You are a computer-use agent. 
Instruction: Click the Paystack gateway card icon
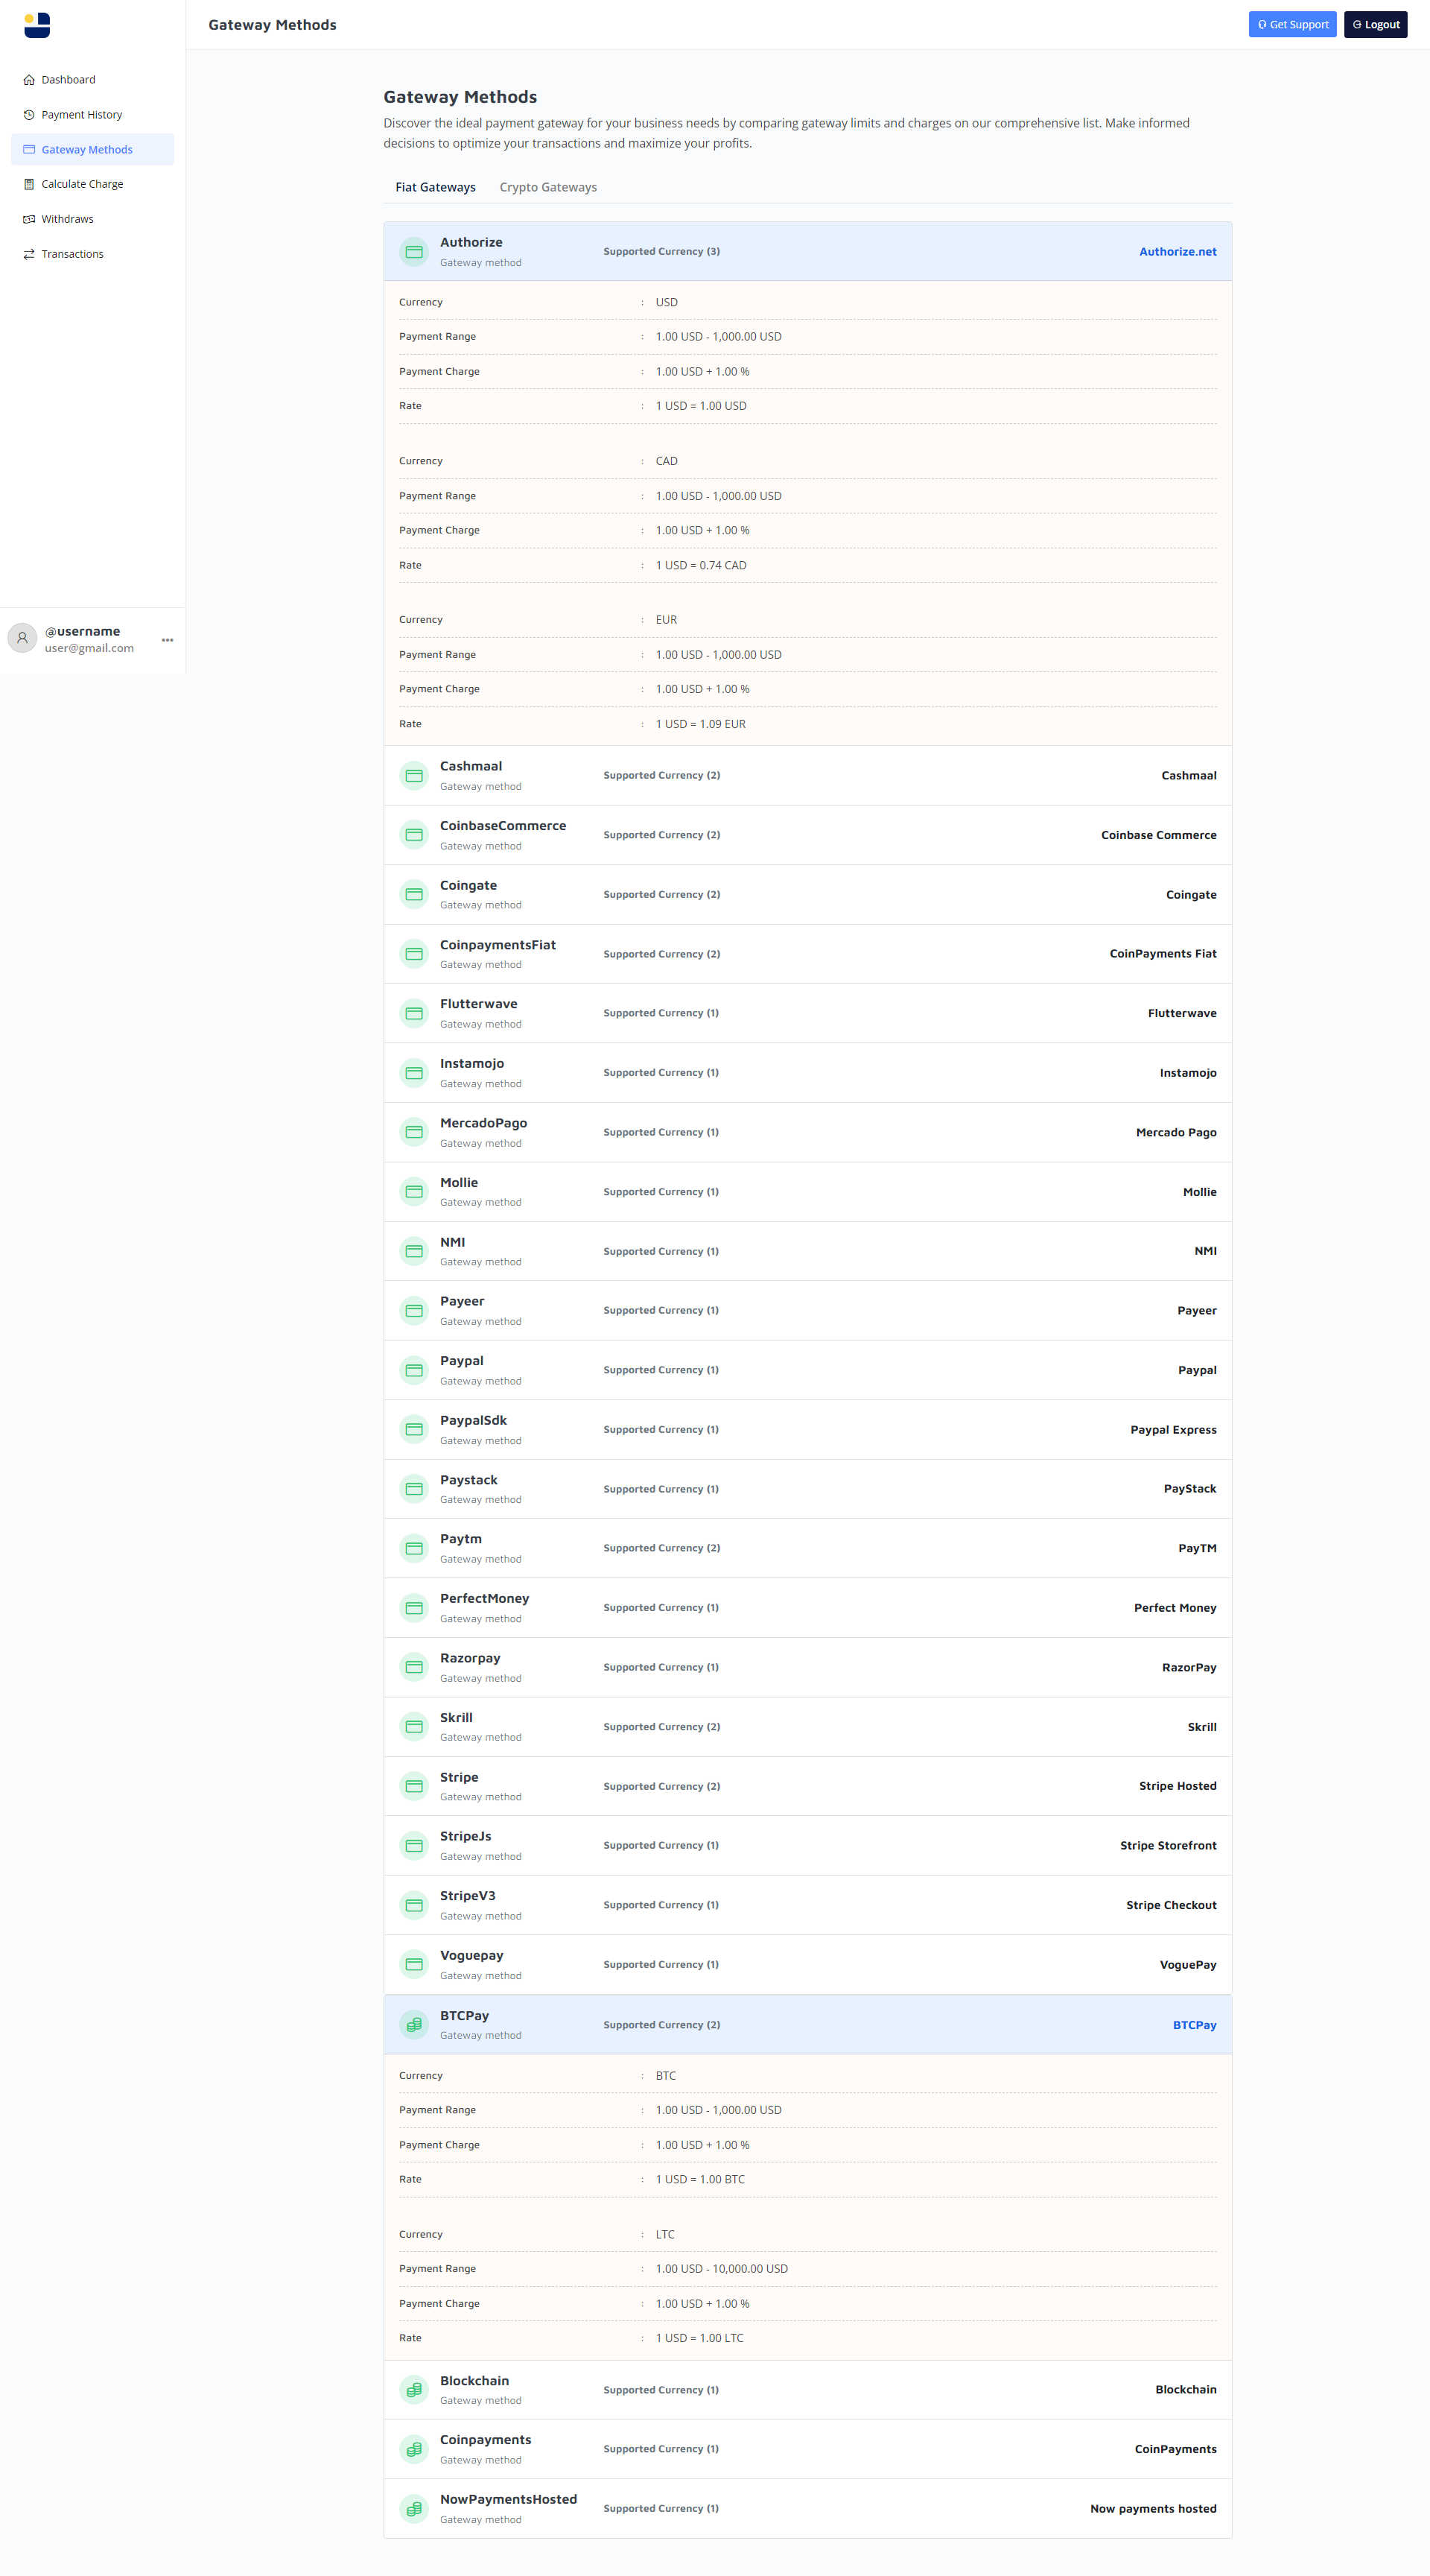(x=413, y=1489)
